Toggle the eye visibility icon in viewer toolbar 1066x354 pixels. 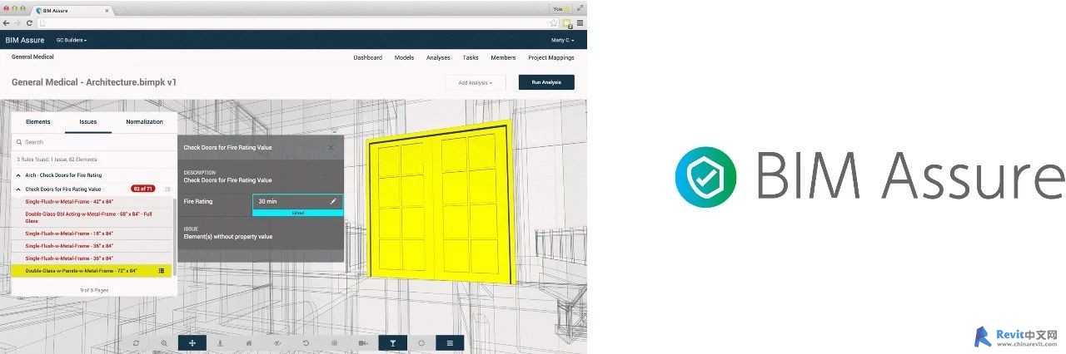(277, 342)
